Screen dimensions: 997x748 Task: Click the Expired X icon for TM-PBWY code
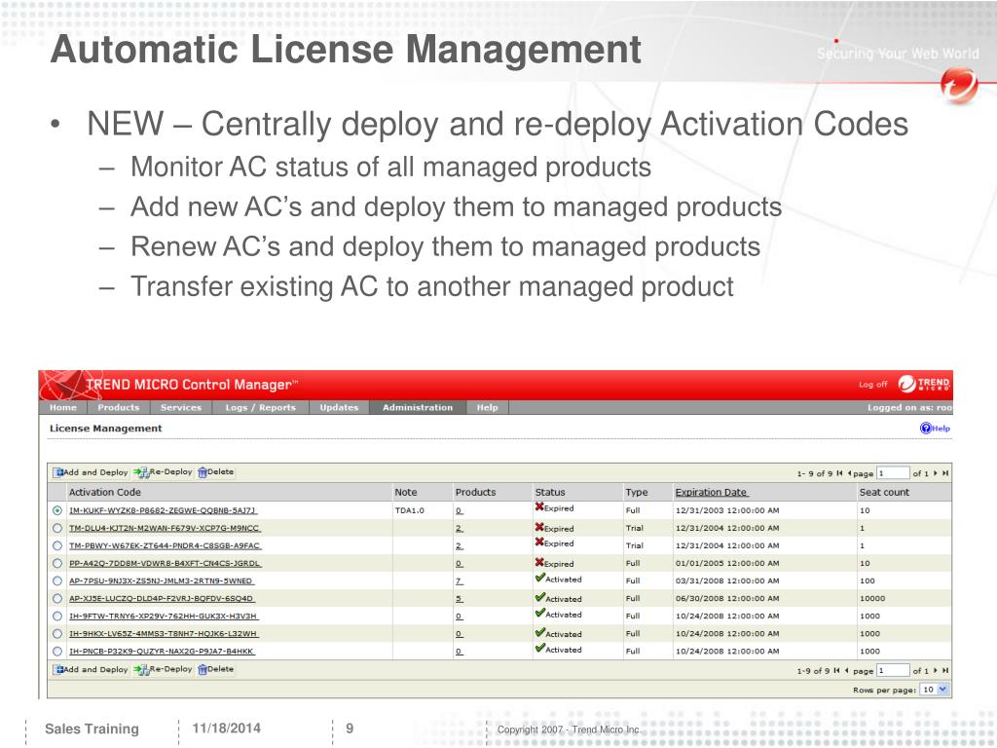[539, 542]
